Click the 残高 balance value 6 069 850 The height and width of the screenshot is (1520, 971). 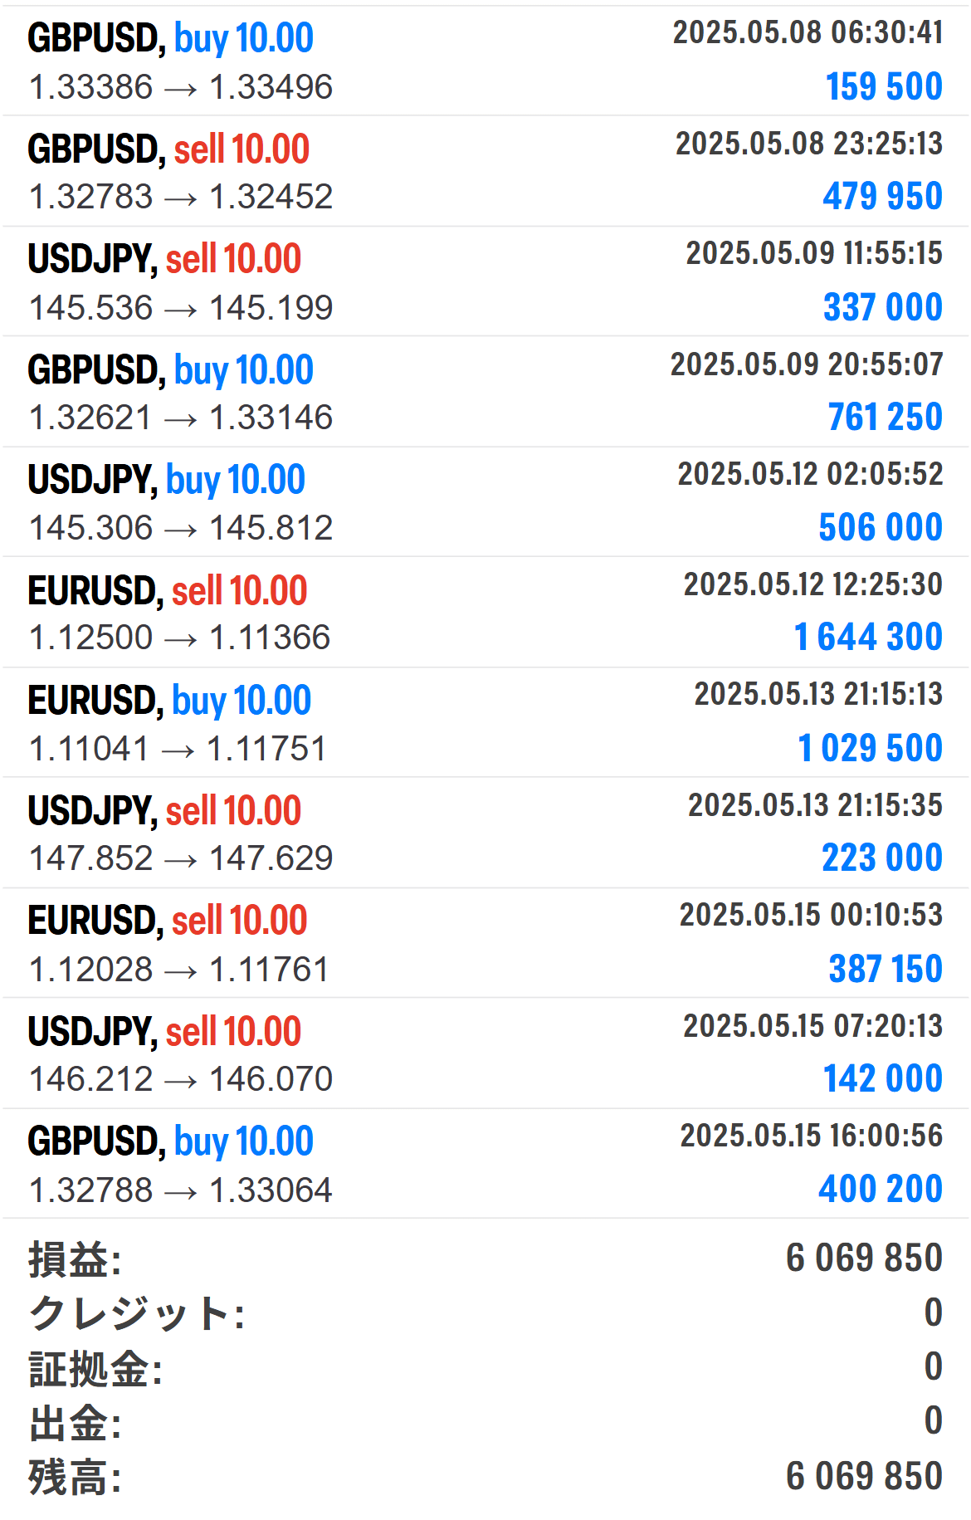click(x=863, y=1476)
